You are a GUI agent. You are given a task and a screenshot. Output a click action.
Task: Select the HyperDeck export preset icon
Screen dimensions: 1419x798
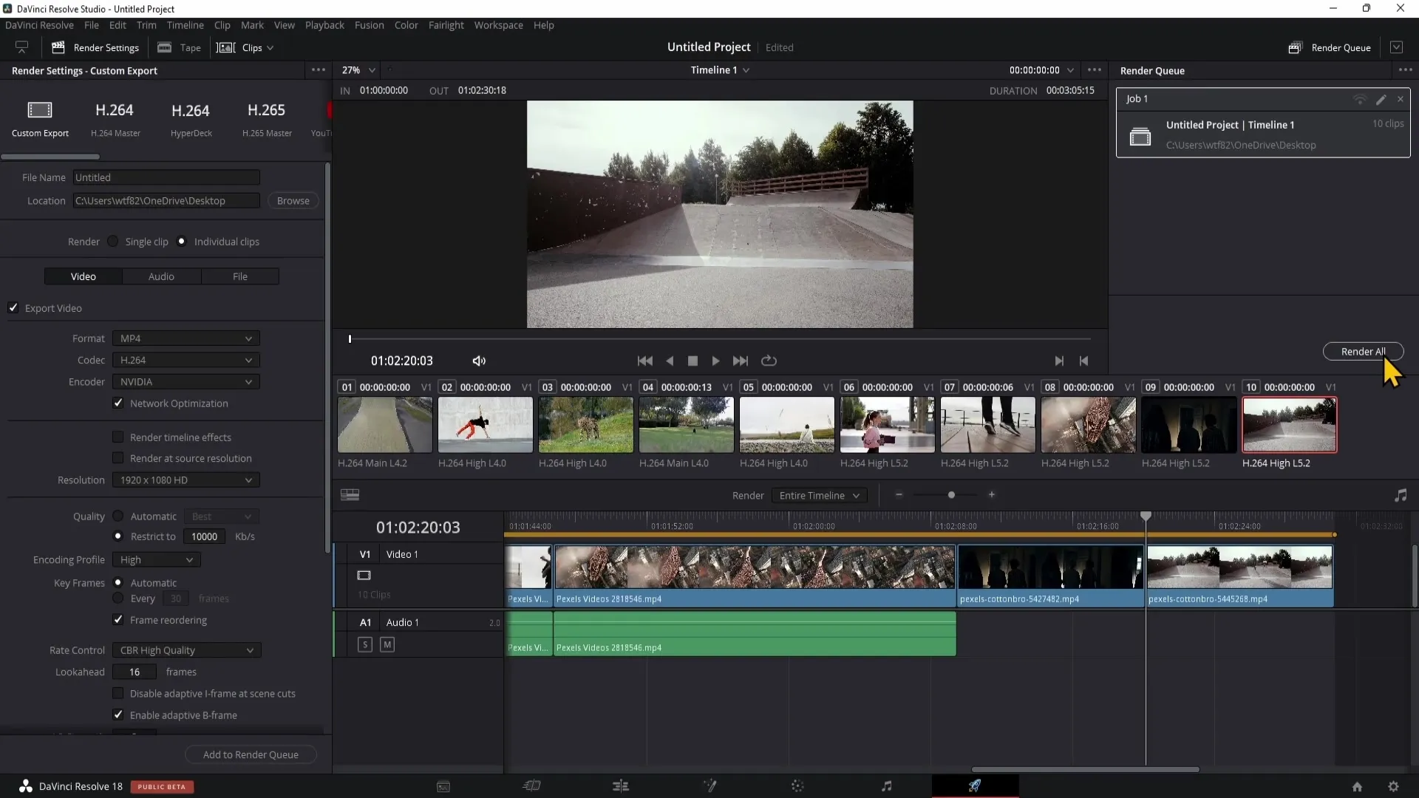(191, 110)
